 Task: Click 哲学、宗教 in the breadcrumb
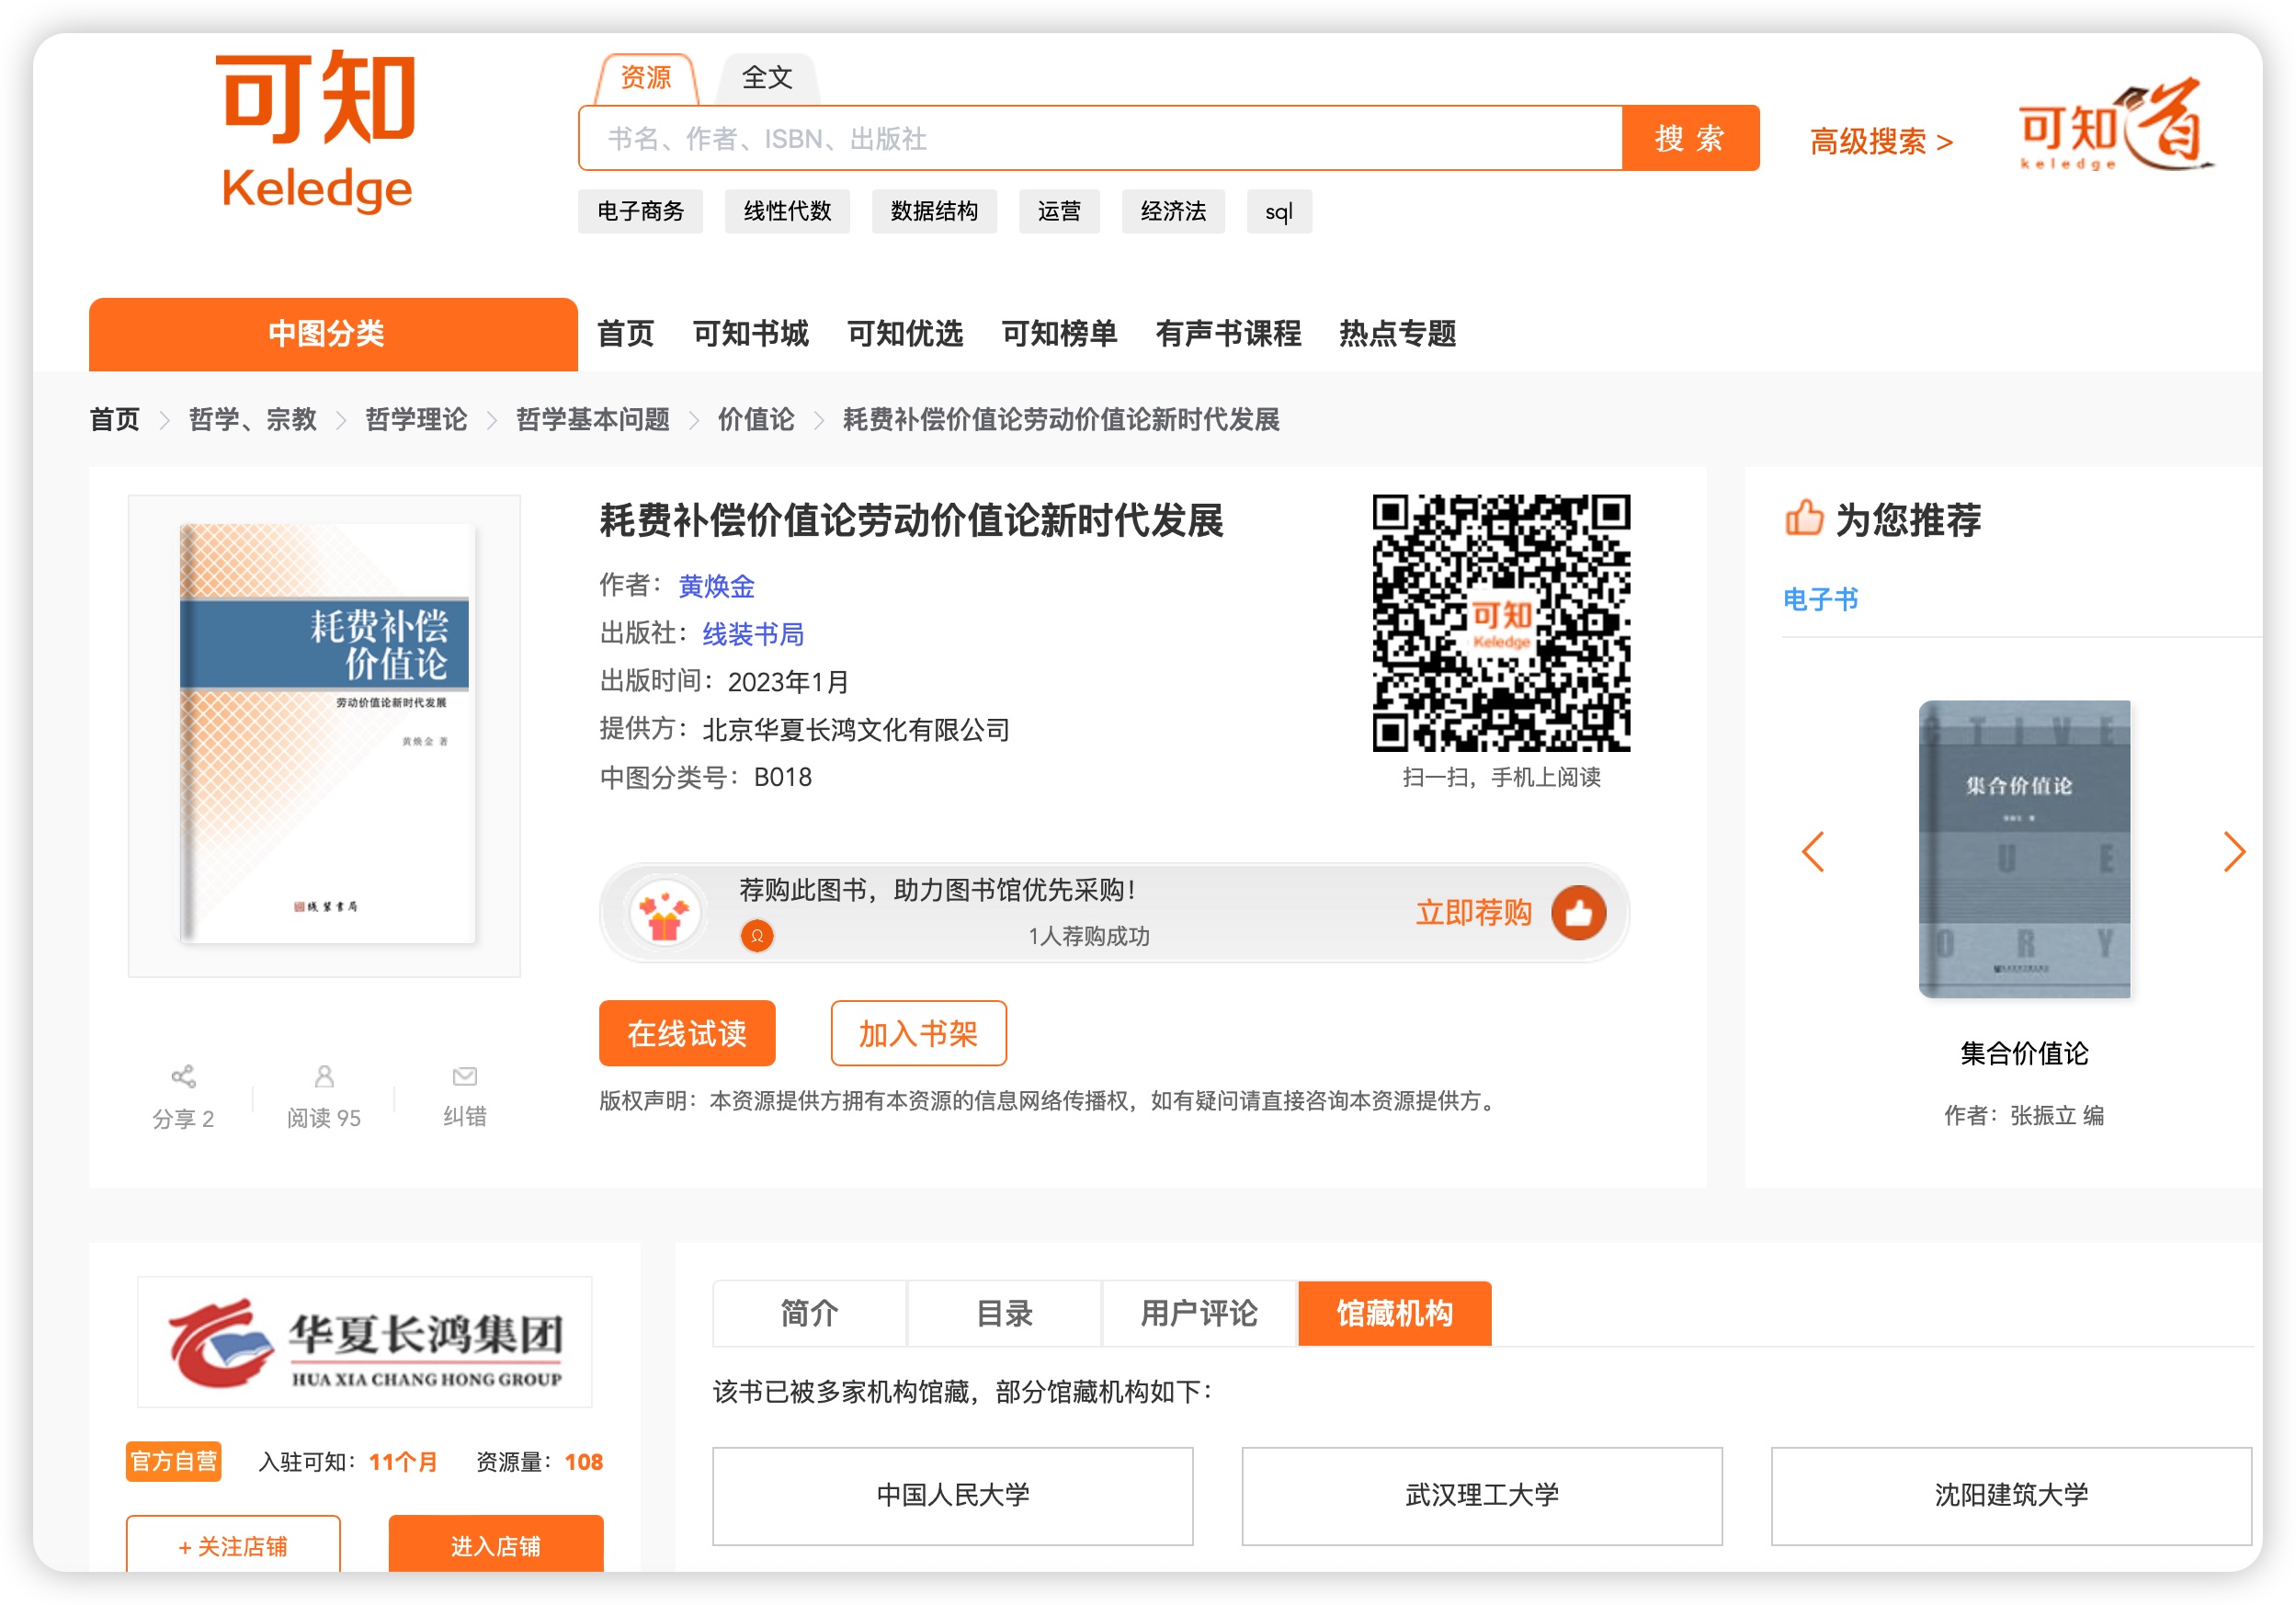click(252, 419)
